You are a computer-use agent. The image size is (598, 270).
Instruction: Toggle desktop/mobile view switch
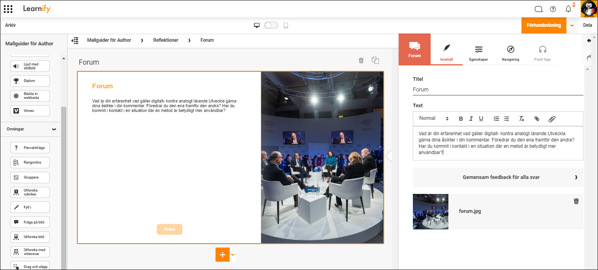click(x=271, y=25)
